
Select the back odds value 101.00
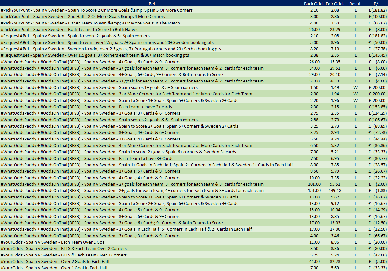[314, 184]
